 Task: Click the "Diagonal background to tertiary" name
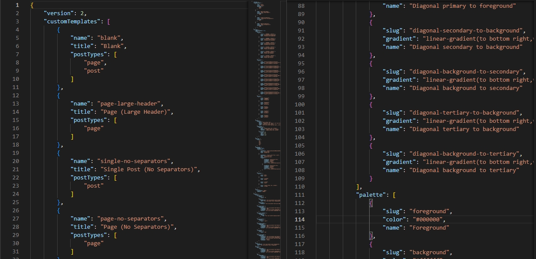[464, 170]
